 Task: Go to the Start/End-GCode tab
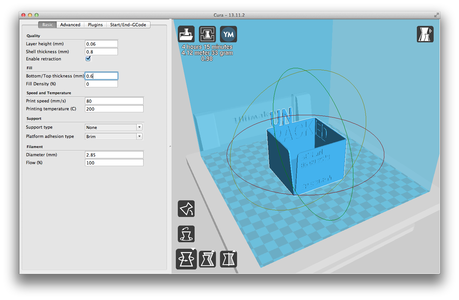[128, 25]
